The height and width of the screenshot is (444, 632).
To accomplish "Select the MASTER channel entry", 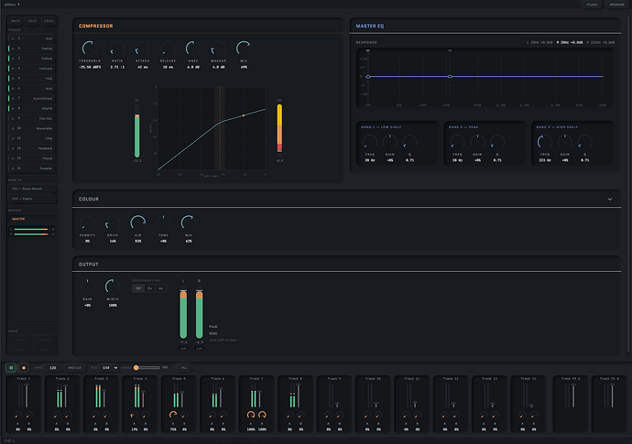I will pyautogui.click(x=32, y=219).
